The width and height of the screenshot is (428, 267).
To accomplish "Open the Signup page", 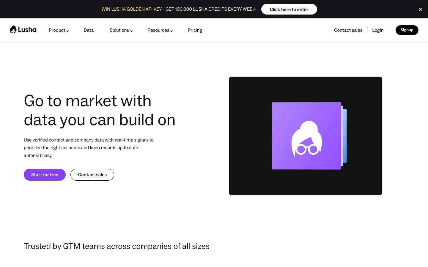I will 407,30.
